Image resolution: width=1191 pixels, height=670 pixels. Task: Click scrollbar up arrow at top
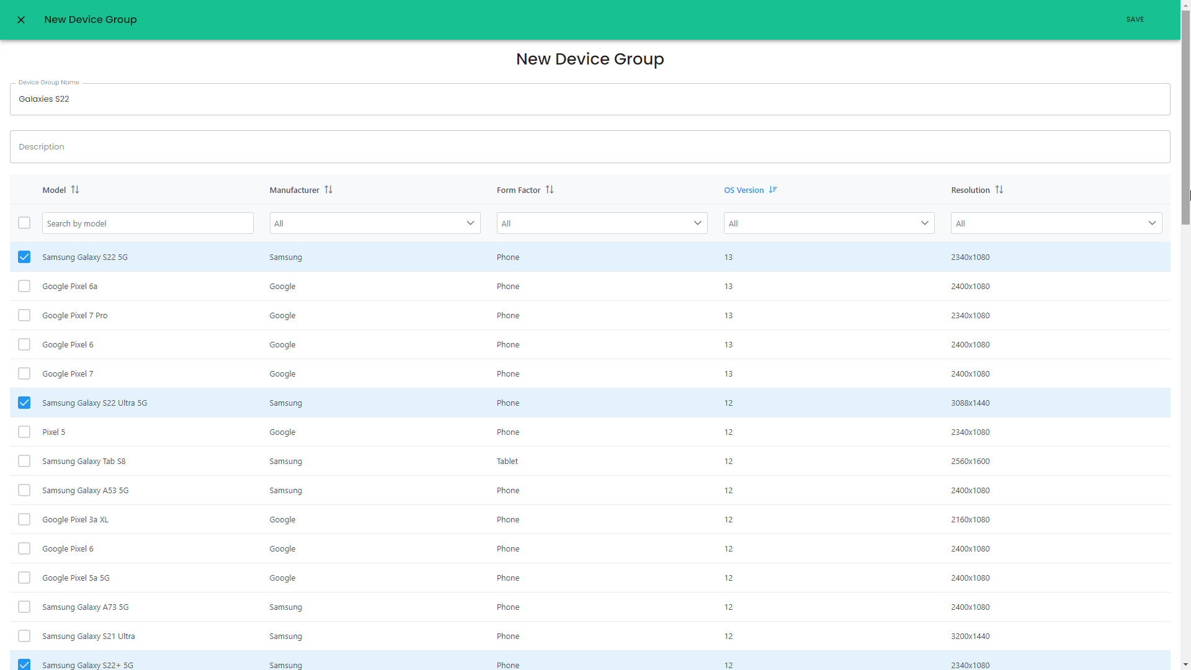click(x=1185, y=5)
